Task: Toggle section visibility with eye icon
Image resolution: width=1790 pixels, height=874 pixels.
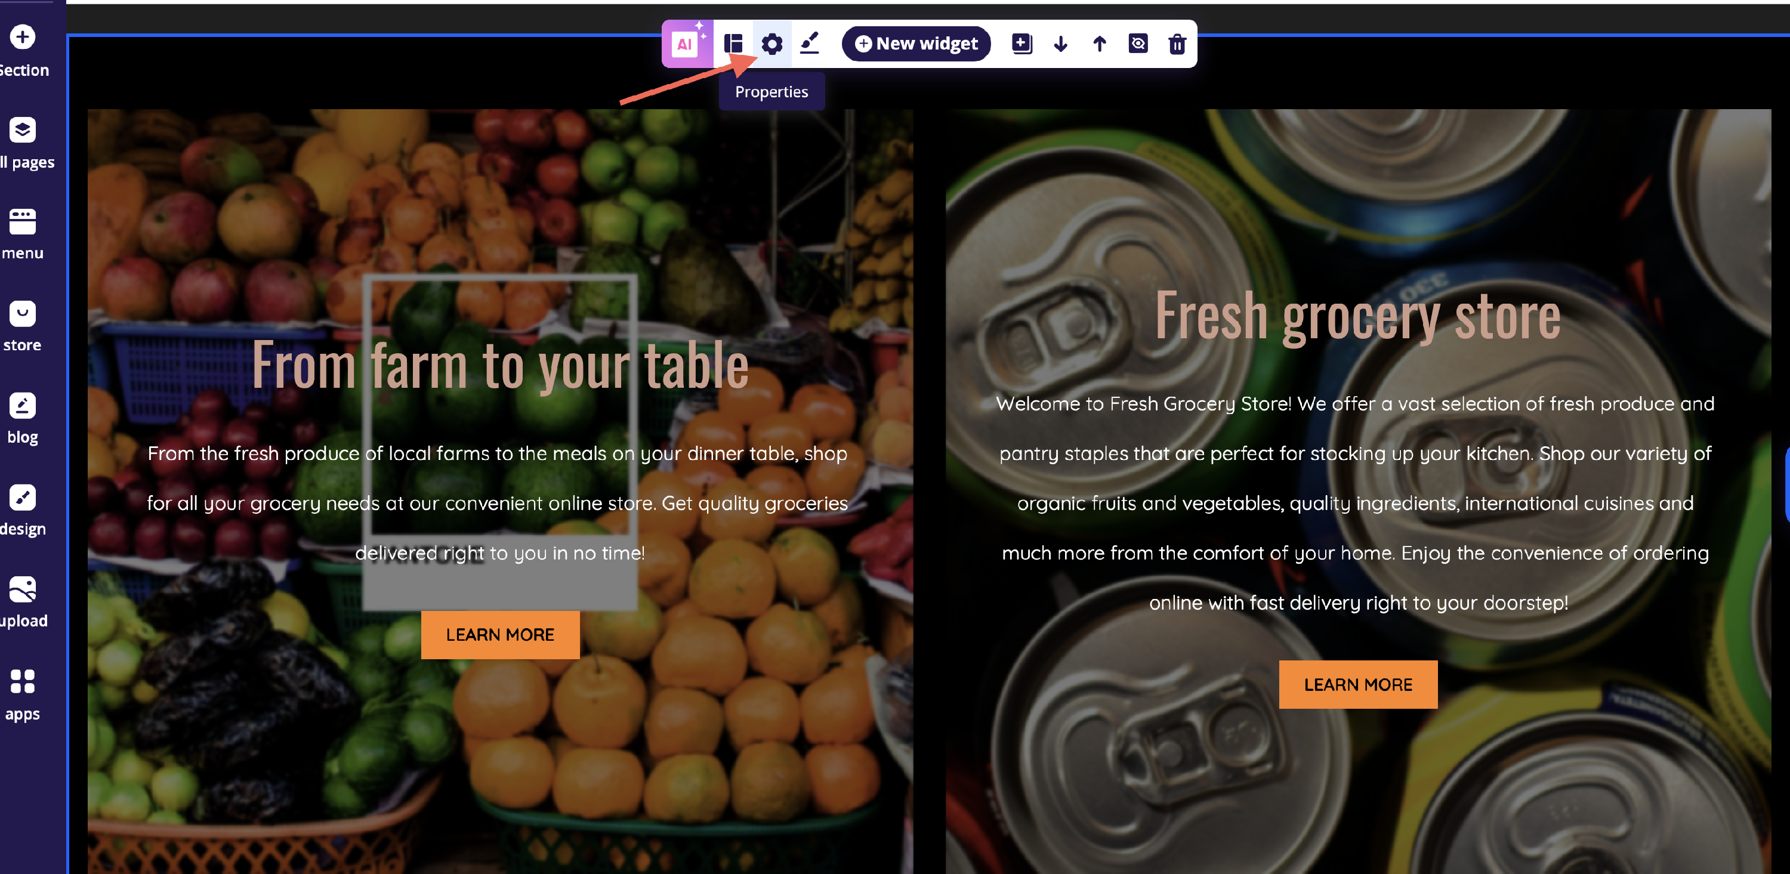Action: click(x=1138, y=44)
